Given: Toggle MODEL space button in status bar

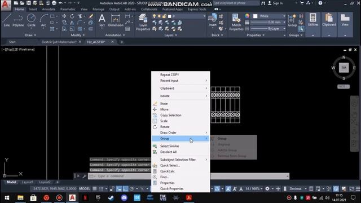Looking at the screenshot, I should pyautogui.click(x=85, y=189).
